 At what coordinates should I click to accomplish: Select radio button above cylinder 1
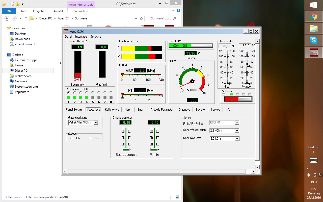tap(68, 93)
